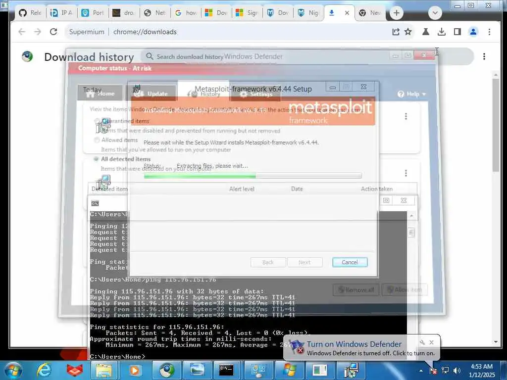Click Next in Metasploit Setup
This screenshot has height=380, width=507.
click(304, 262)
